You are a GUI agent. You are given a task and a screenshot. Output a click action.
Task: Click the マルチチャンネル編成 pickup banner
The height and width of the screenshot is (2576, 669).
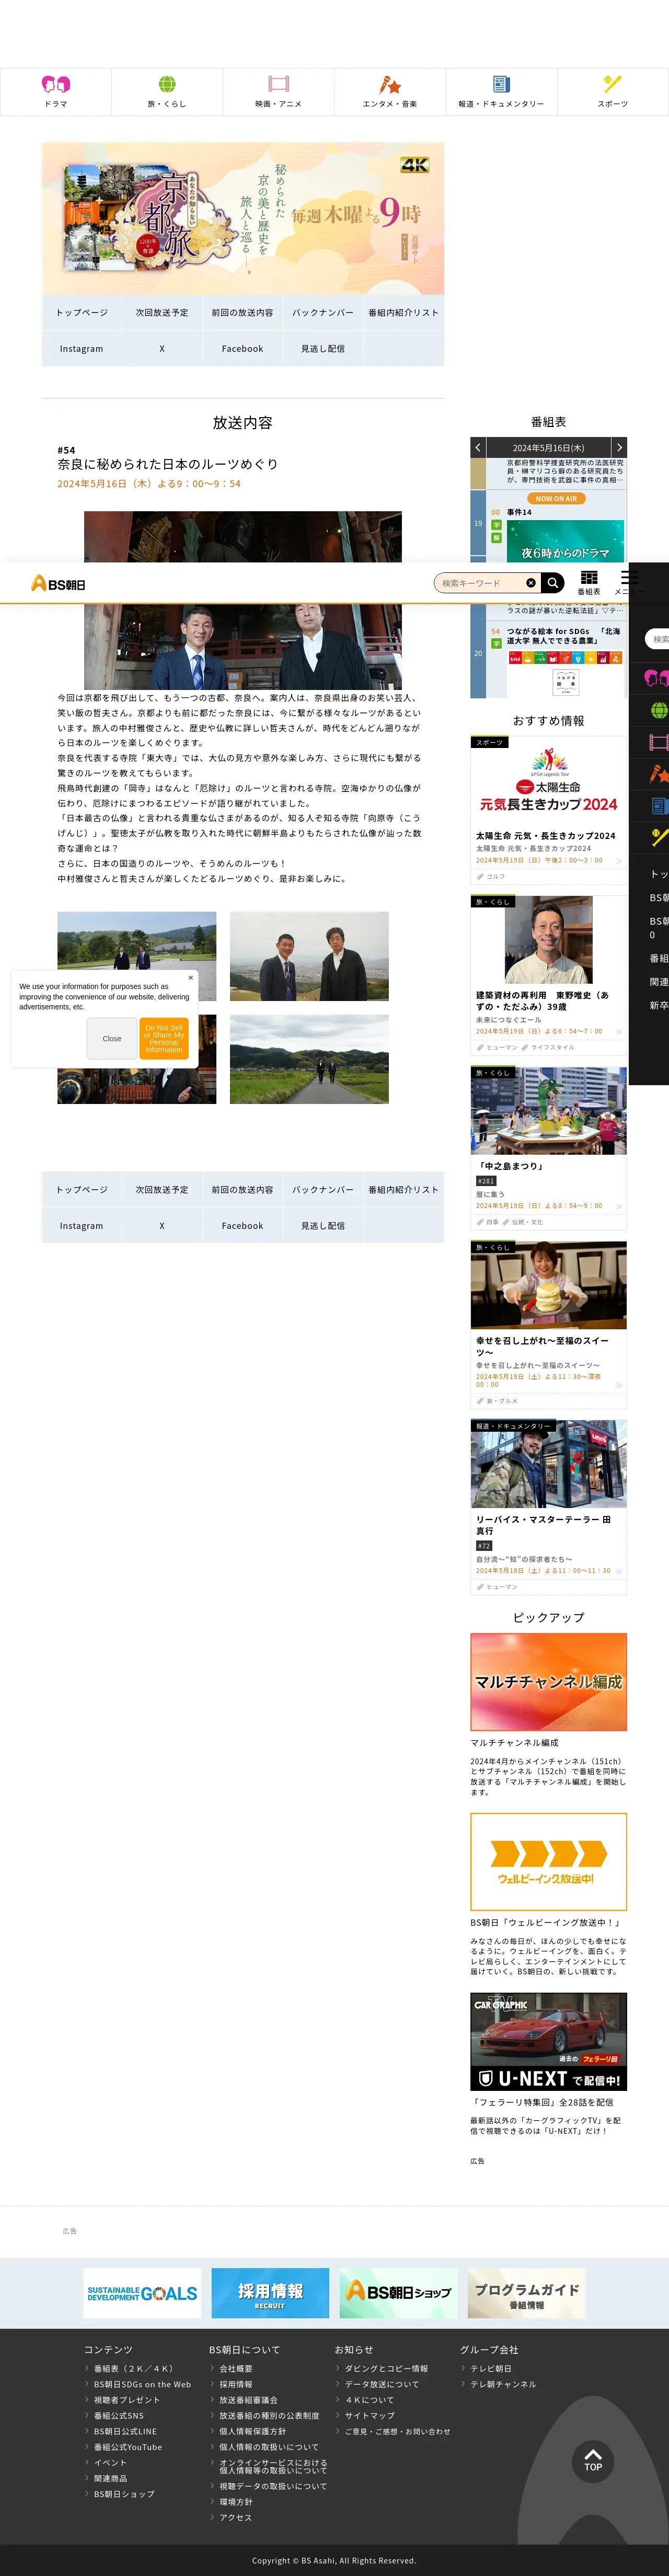click(x=549, y=1682)
